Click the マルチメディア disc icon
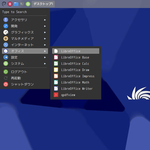150x150 pixels. click(x=6, y=38)
